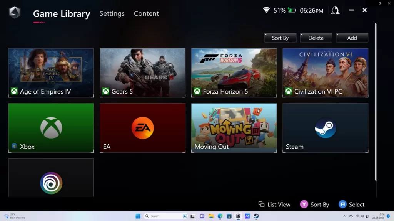The width and height of the screenshot is (394, 221).
Task: Click the Xbox badge on Gears 5
Action: tap(106, 91)
